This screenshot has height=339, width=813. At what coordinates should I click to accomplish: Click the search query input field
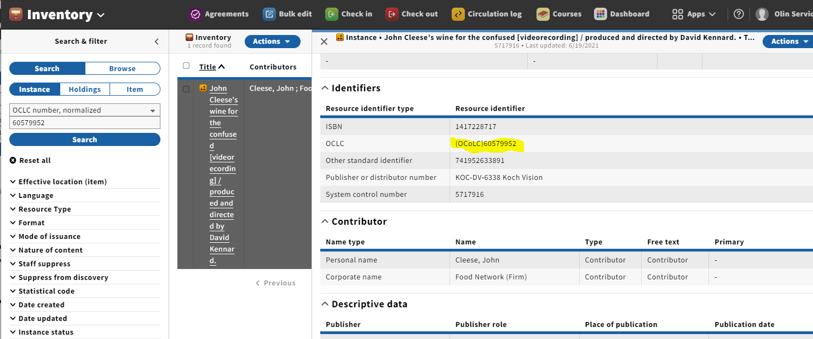point(85,122)
